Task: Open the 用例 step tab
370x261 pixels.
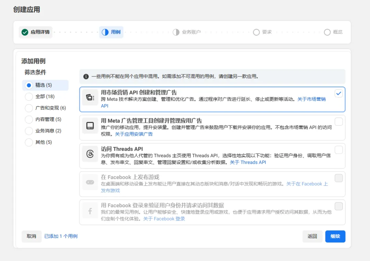Action: [x=111, y=32]
